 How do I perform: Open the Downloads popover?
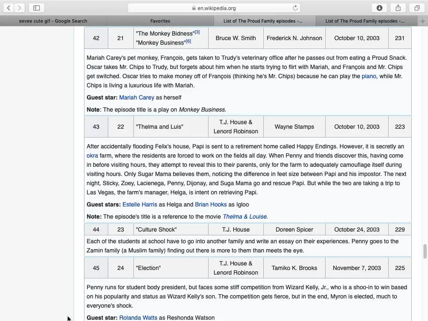pyautogui.click(x=380, y=8)
